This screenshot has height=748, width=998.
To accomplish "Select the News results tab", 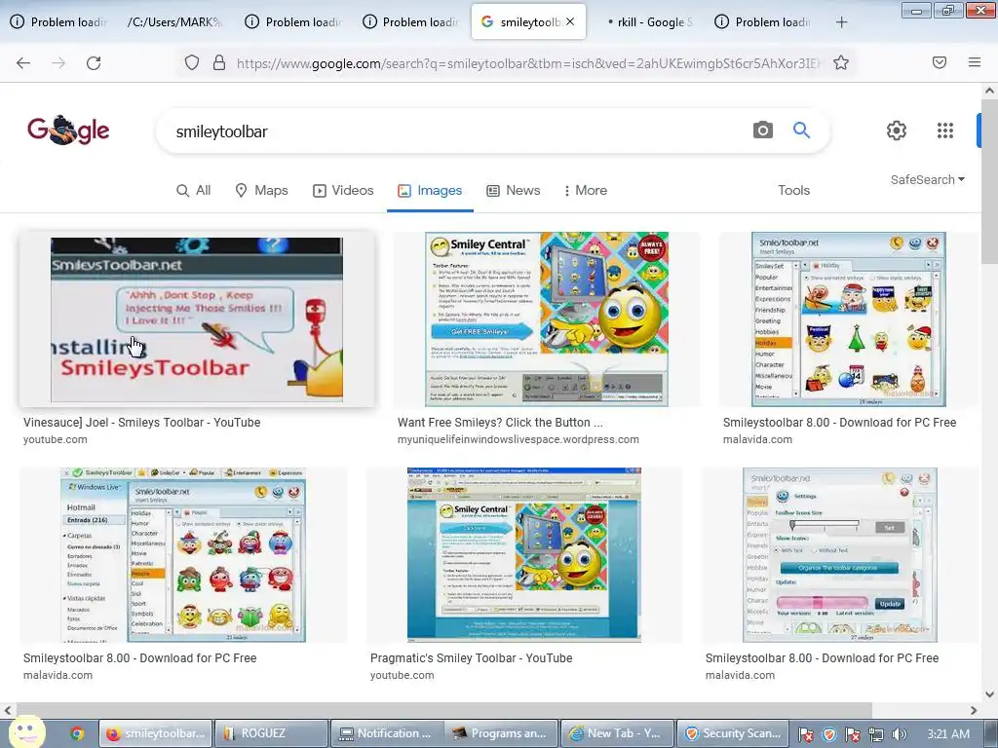I will coord(513,190).
